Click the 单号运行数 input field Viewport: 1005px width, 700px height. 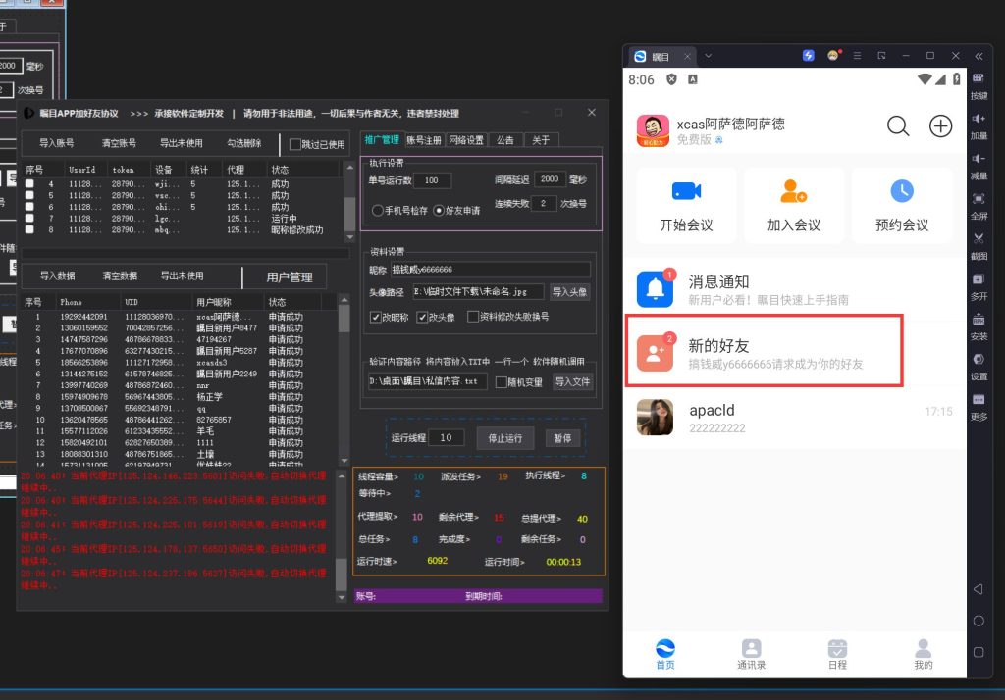[x=432, y=180]
